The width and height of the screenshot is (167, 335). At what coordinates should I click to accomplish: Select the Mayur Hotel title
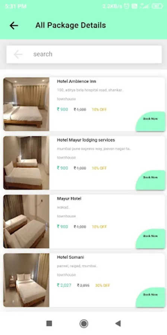[x=69, y=198]
